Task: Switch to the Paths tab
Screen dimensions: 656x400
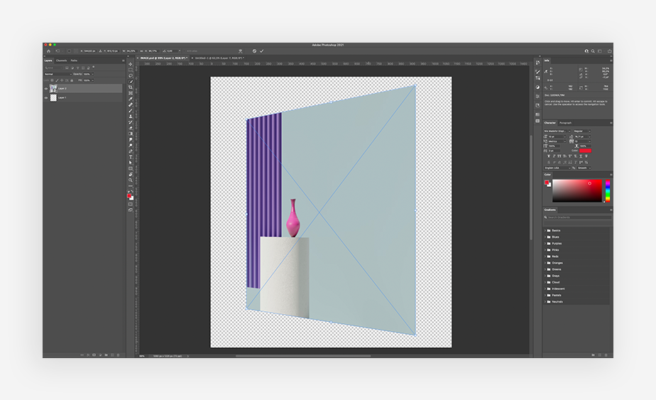Action: (x=74, y=60)
